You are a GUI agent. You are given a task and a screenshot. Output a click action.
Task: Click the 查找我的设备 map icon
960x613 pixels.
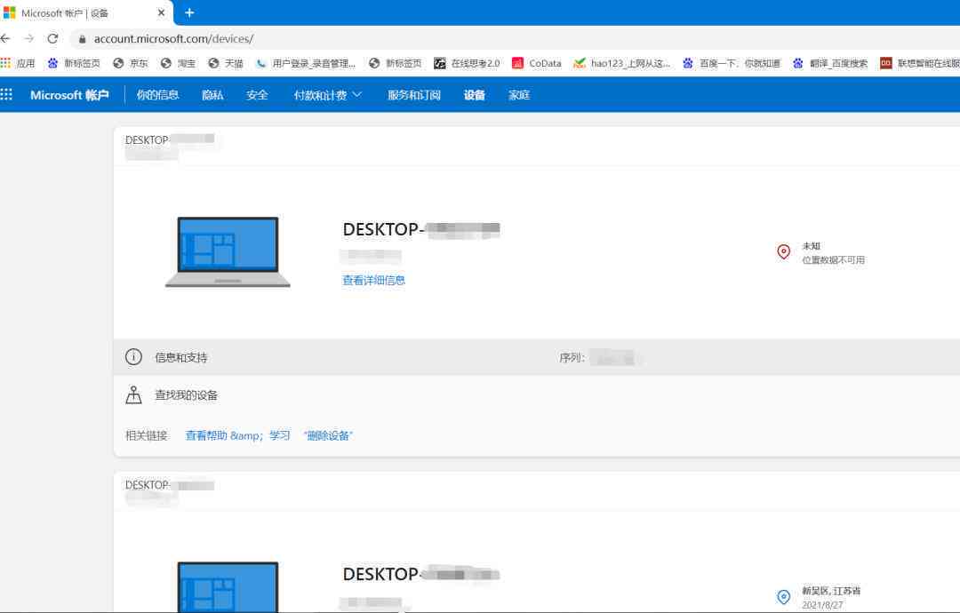(x=133, y=394)
